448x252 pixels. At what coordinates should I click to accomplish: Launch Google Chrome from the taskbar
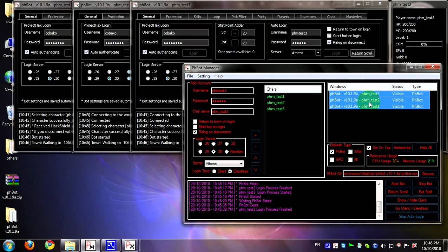50,245
